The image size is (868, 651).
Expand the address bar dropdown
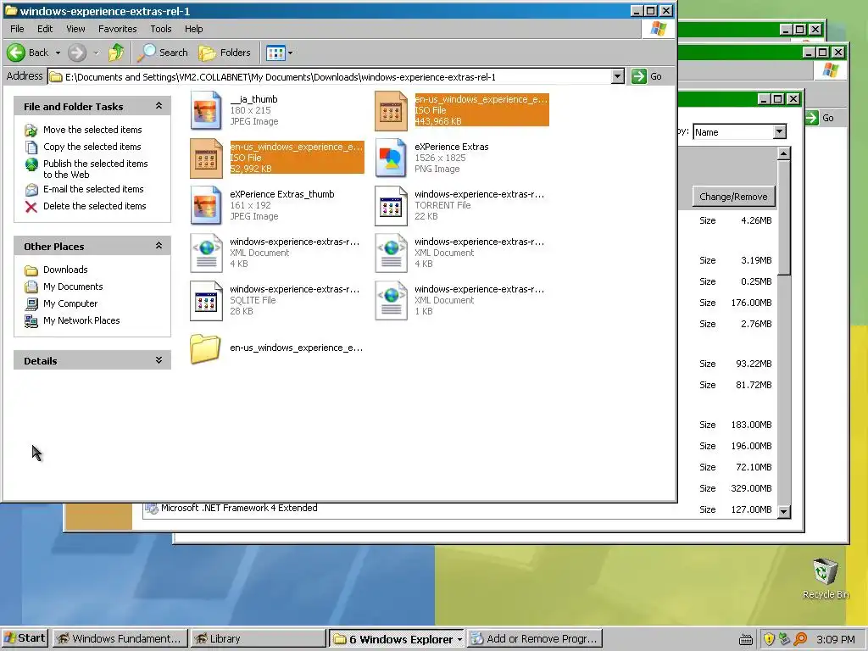618,76
